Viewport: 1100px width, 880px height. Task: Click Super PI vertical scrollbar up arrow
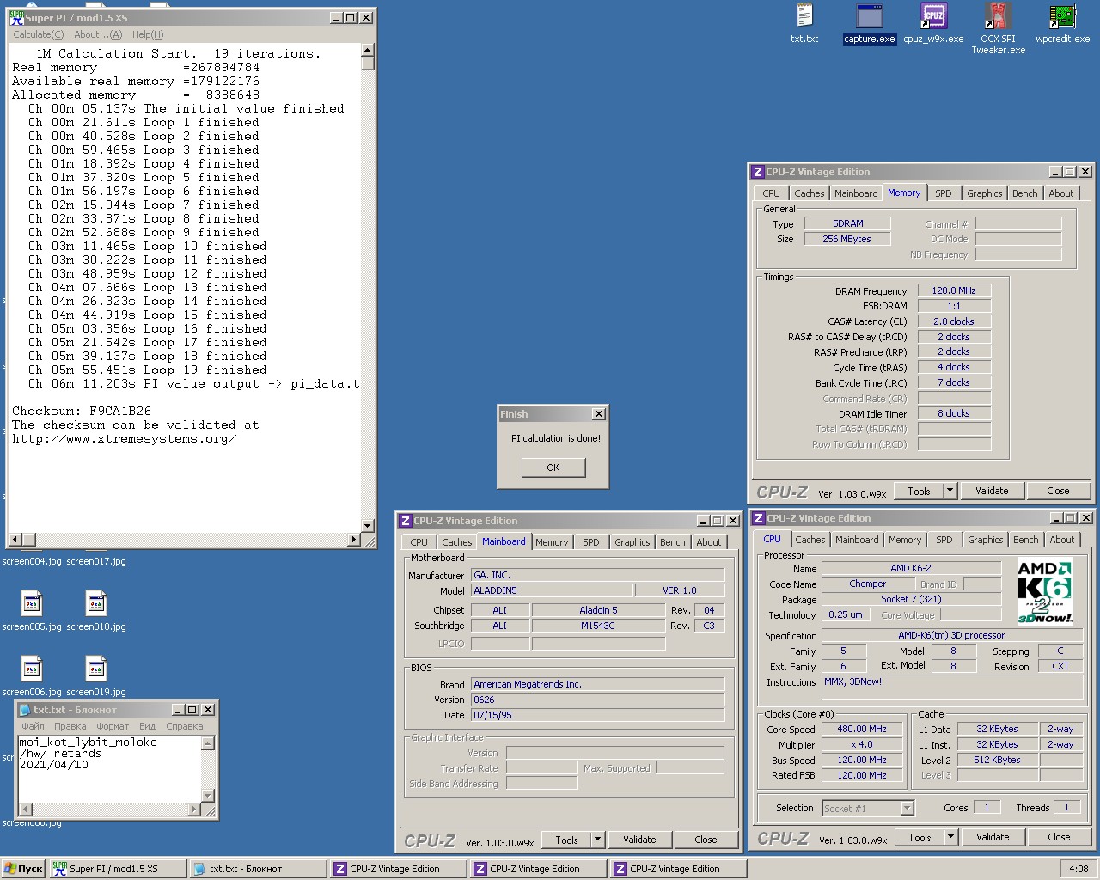tap(368, 50)
